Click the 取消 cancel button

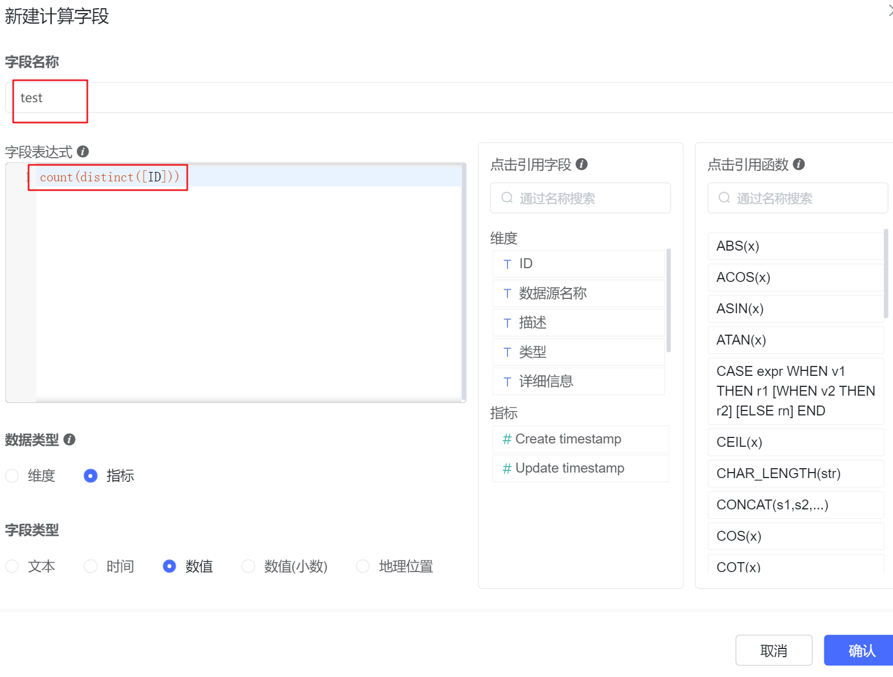coord(773,650)
